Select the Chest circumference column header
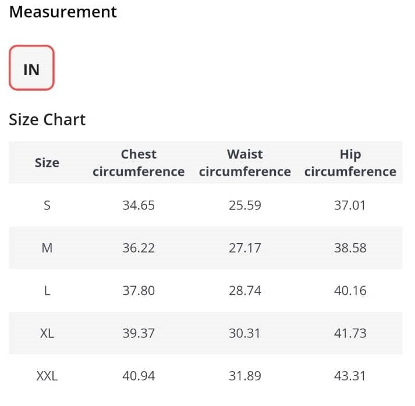 [139, 163]
